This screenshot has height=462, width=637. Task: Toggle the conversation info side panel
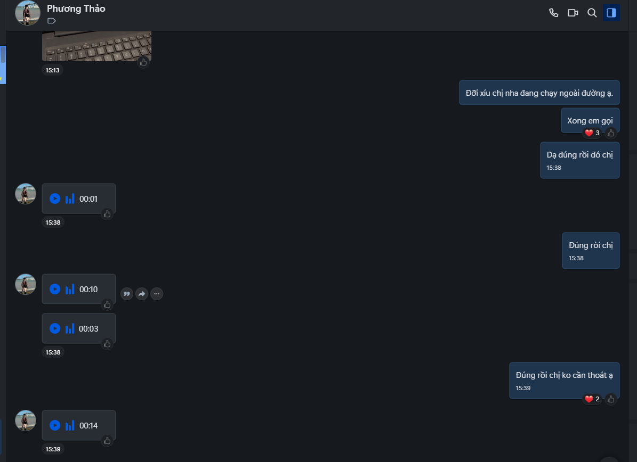[611, 13]
